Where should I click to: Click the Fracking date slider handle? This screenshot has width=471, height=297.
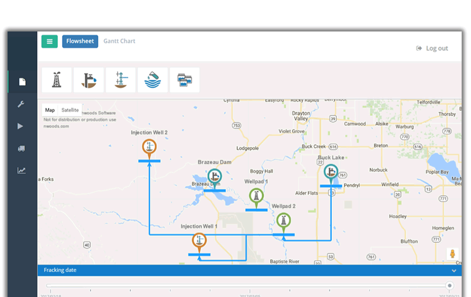449,285
